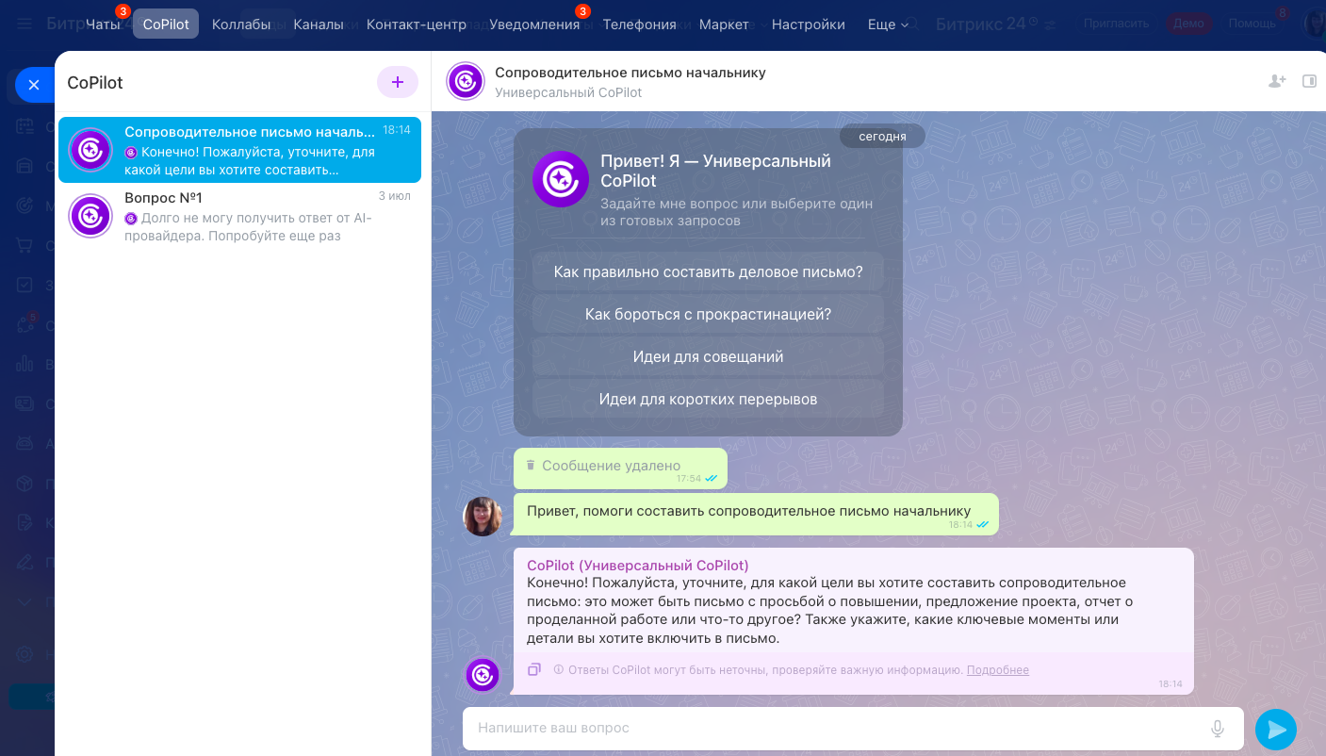Send the message with the blue arrow button

1276,729
